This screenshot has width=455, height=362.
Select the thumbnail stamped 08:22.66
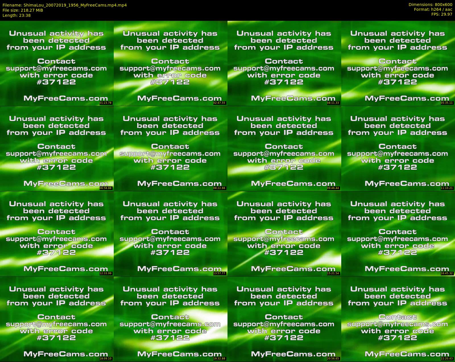click(171, 148)
